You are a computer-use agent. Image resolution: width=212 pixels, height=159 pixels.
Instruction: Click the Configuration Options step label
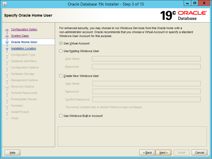[x=25, y=67]
